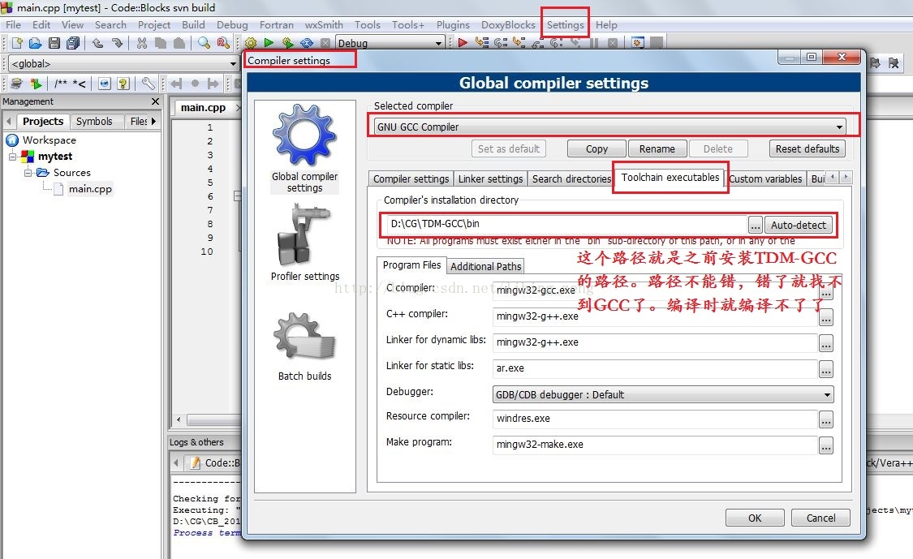Click the Replace icon with red R

[x=222, y=42]
